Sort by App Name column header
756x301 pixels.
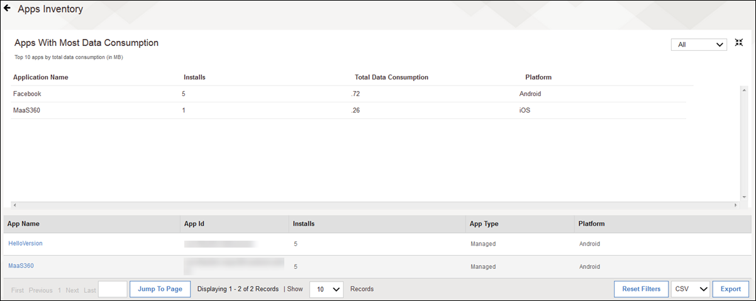tap(24, 223)
